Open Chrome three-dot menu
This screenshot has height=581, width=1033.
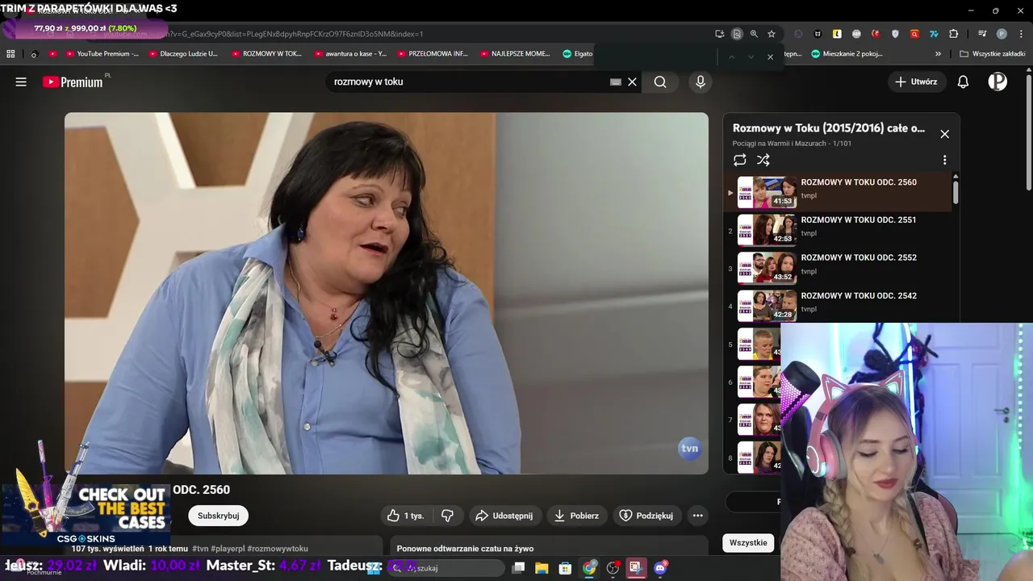coord(1021,34)
